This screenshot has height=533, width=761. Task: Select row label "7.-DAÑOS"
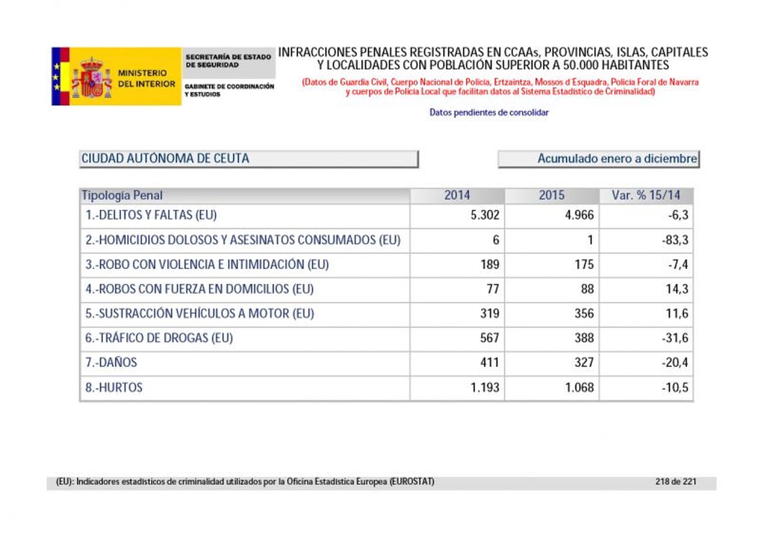tap(111, 363)
